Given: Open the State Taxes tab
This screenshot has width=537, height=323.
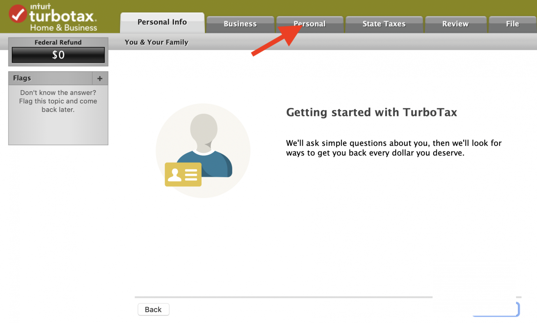Looking at the screenshot, I should [384, 24].
